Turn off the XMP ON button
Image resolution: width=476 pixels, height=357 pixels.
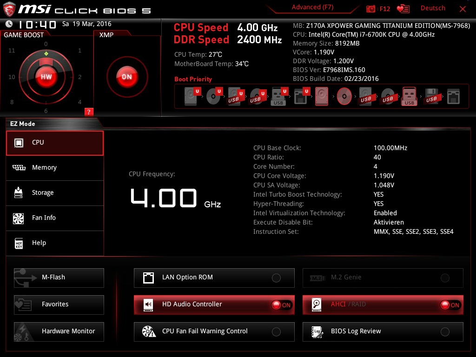pyautogui.click(x=127, y=77)
